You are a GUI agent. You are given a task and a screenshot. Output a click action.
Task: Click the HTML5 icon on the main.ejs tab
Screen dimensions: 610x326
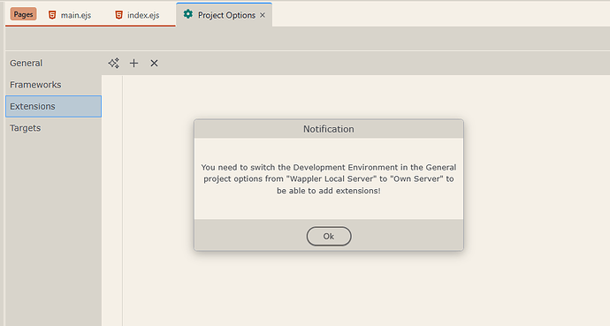tap(52, 15)
